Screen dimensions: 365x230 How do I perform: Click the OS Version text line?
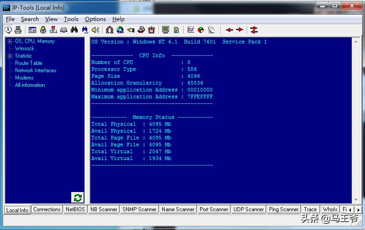tap(179, 42)
